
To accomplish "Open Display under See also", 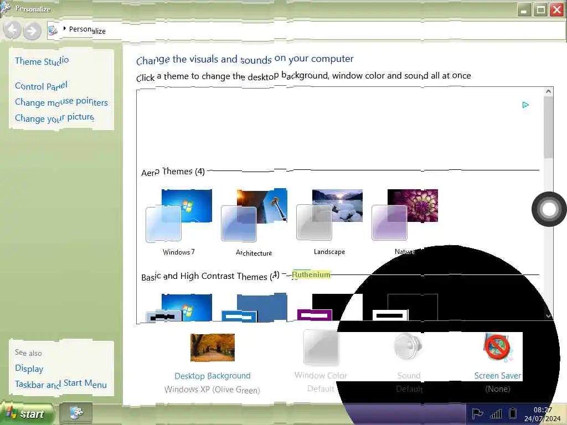I will point(29,369).
